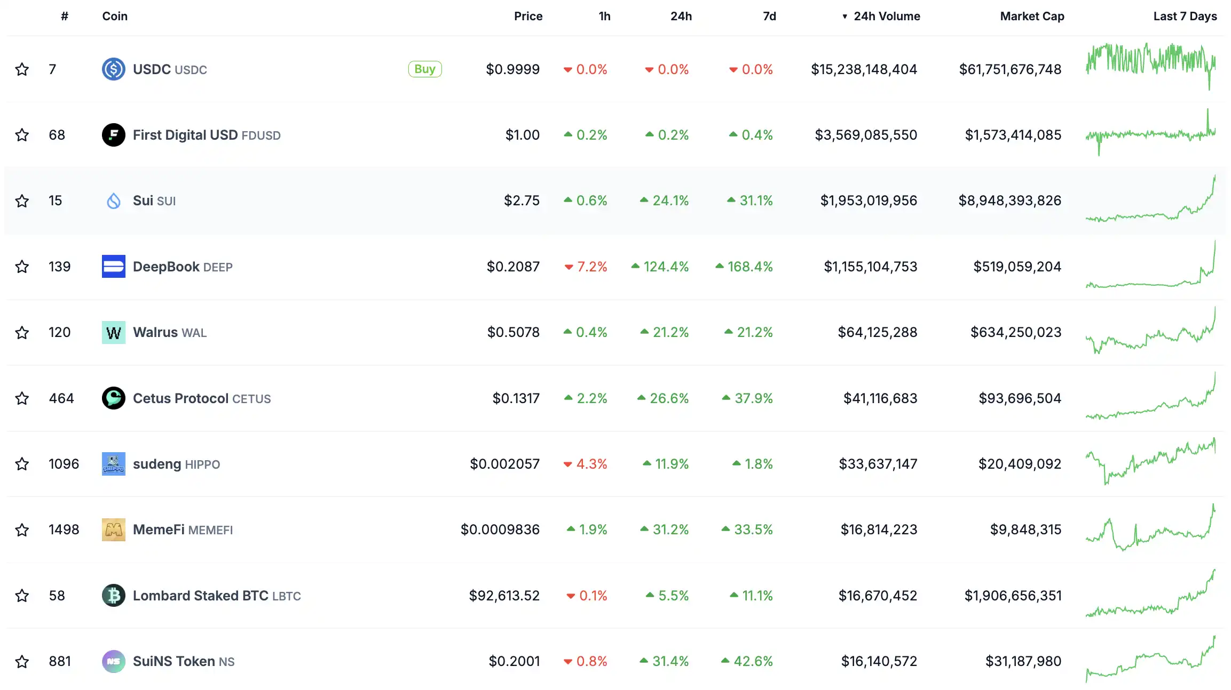Sort coins by Price column header

pyautogui.click(x=527, y=17)
